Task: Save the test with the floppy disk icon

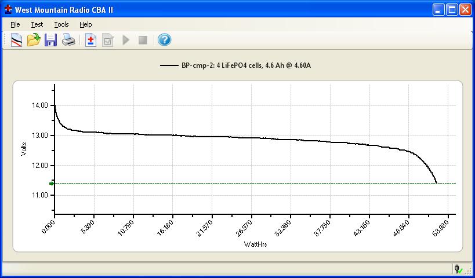Action: (51, 40)
